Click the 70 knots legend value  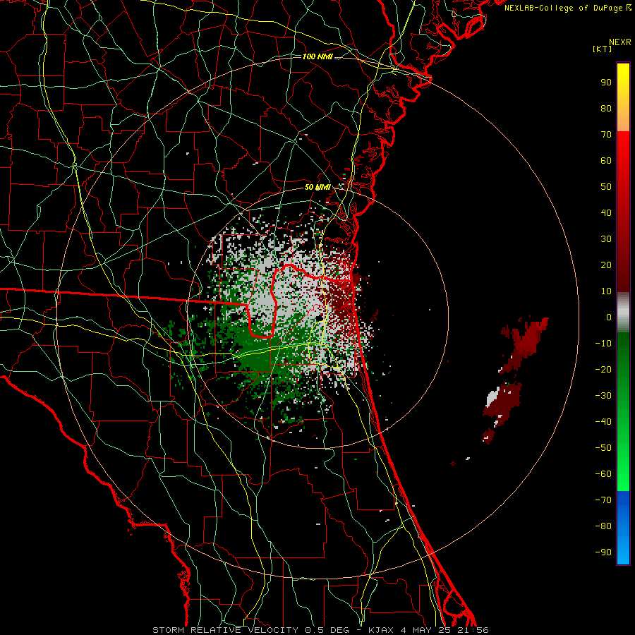606,135
